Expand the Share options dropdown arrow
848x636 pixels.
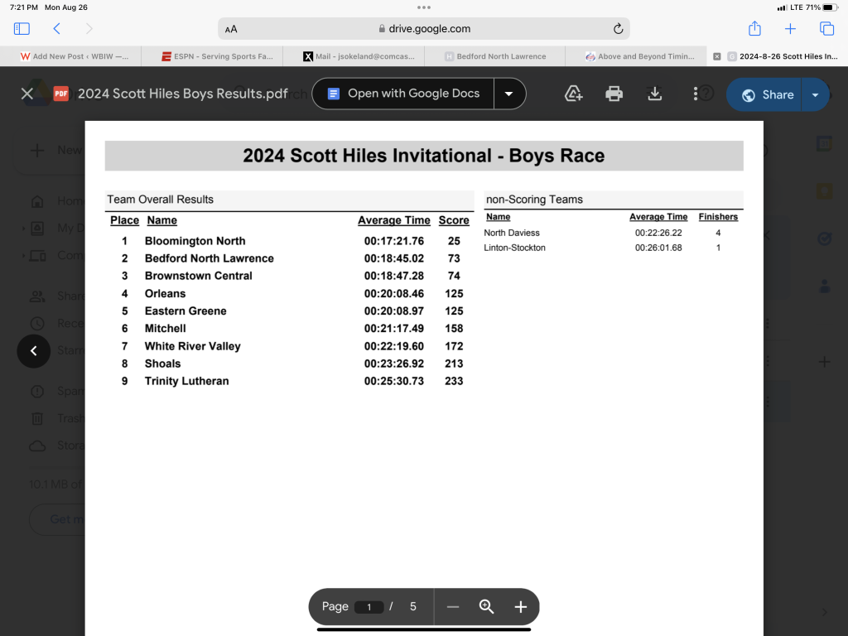coord(816,94)
